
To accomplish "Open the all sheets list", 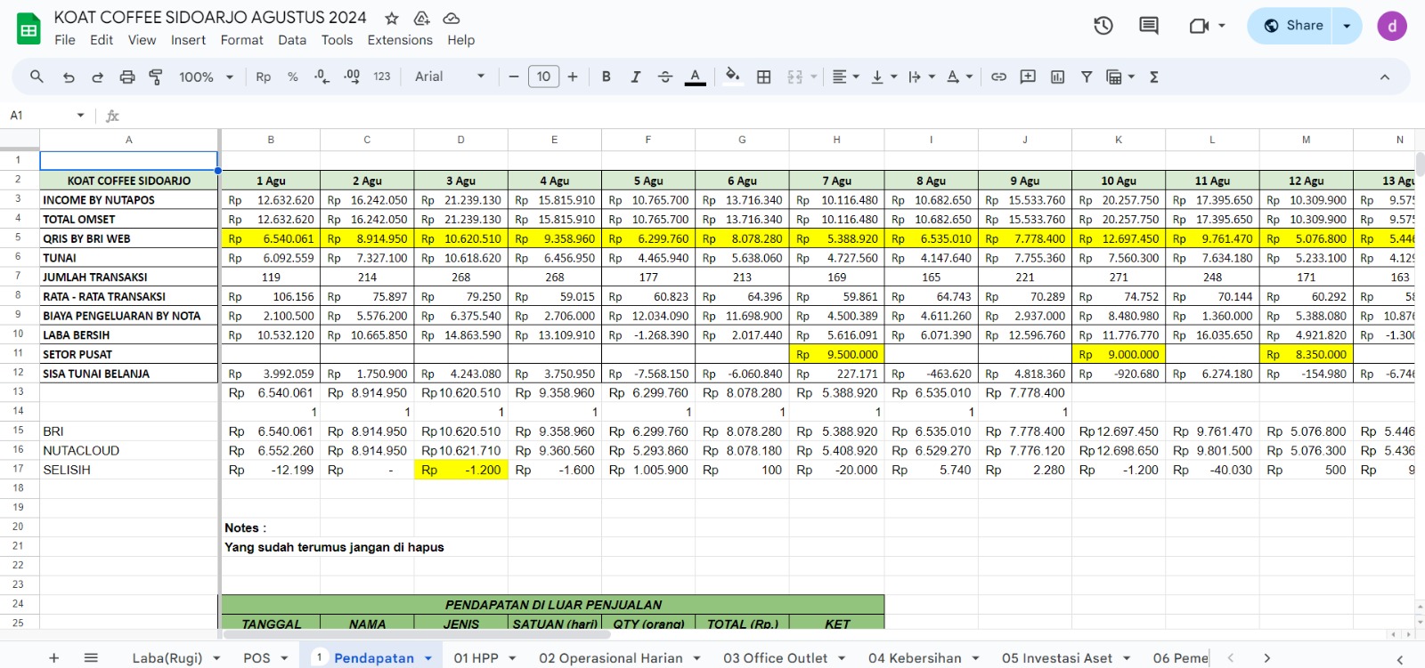I will tap(91, 657).
